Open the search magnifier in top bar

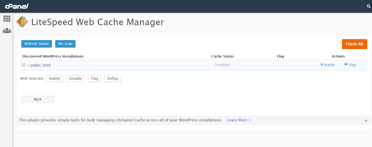click(368, 6)
